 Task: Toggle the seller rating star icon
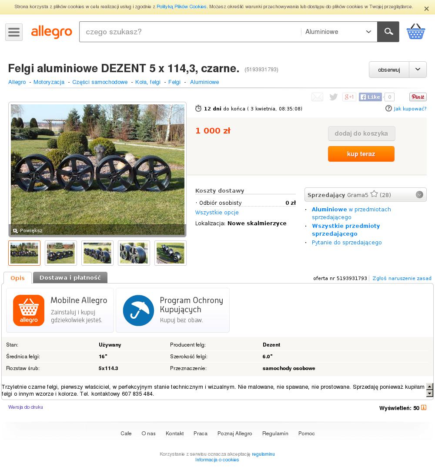(x=374, y=194)
